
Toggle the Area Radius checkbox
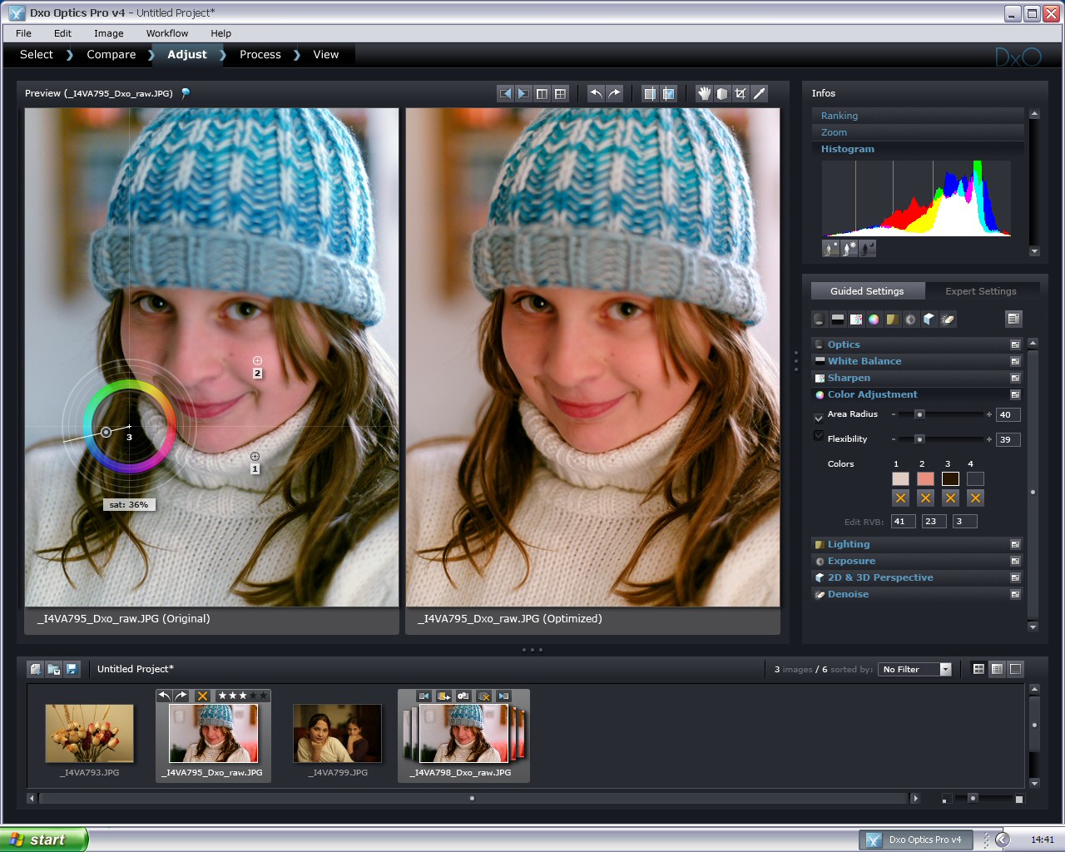pos(819,416)
